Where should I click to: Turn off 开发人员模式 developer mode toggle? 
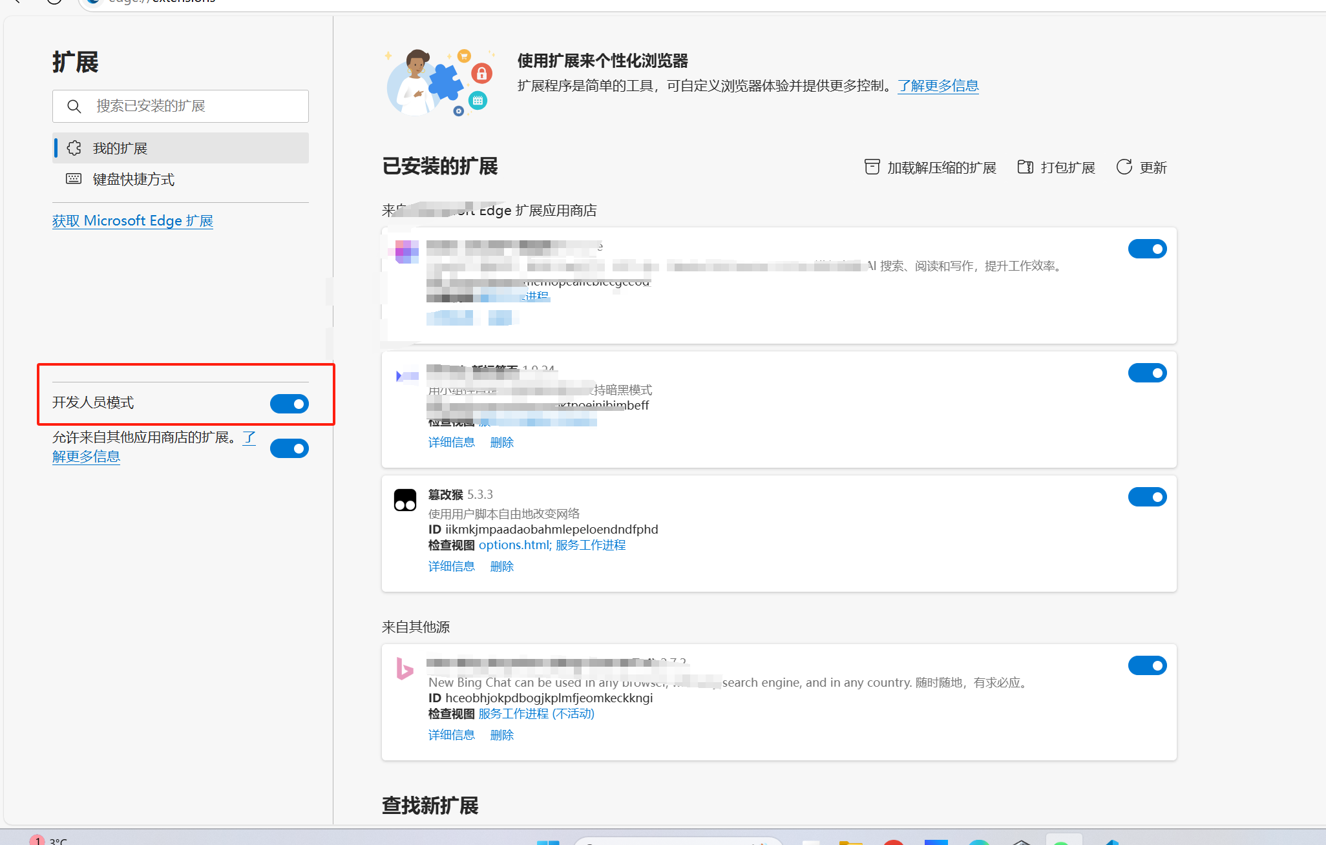[289, 404]
